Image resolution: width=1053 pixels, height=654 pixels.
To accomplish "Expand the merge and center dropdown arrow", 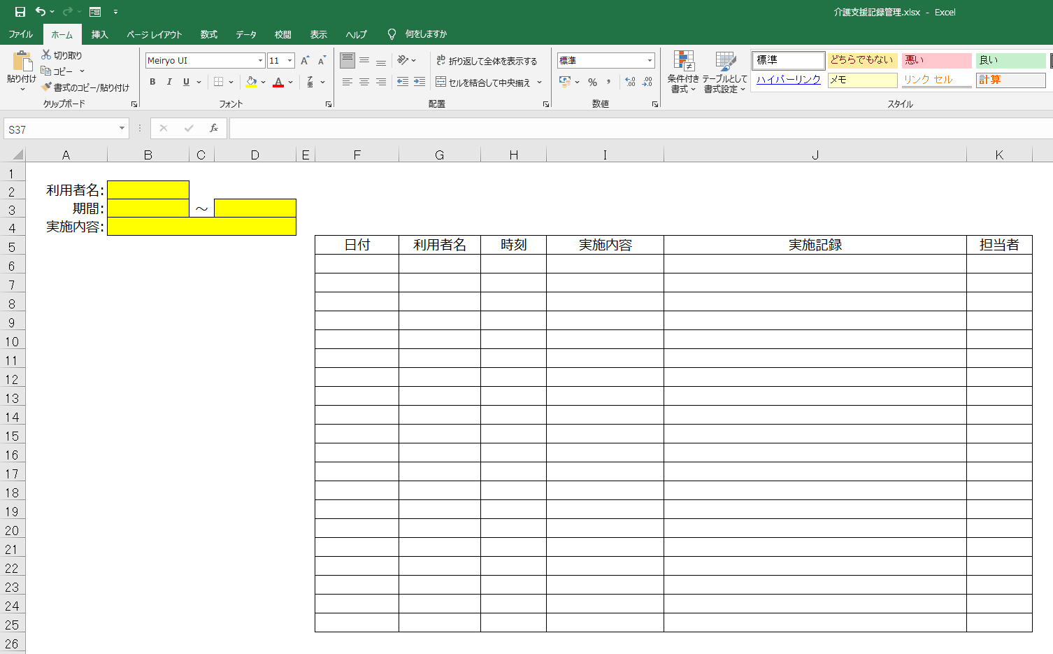I will [540, 83].
